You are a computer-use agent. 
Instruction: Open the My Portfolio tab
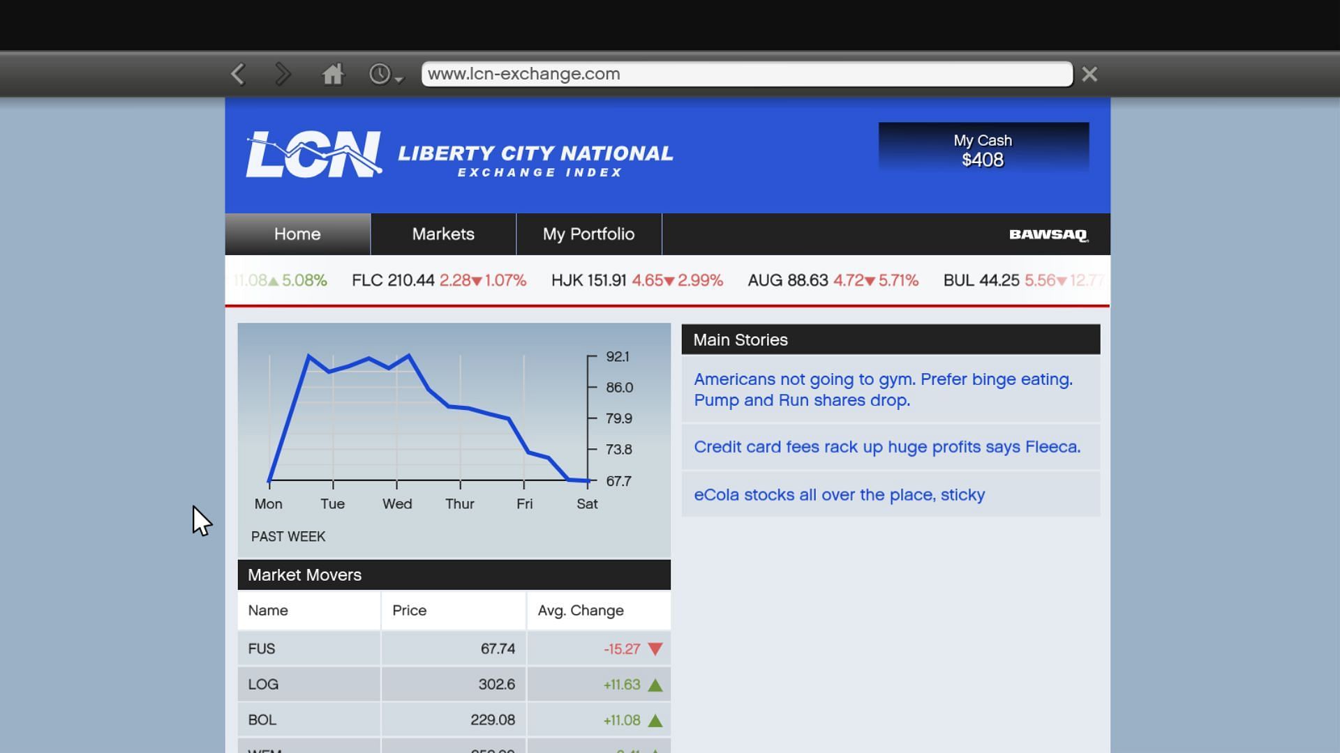pos(588,234)
